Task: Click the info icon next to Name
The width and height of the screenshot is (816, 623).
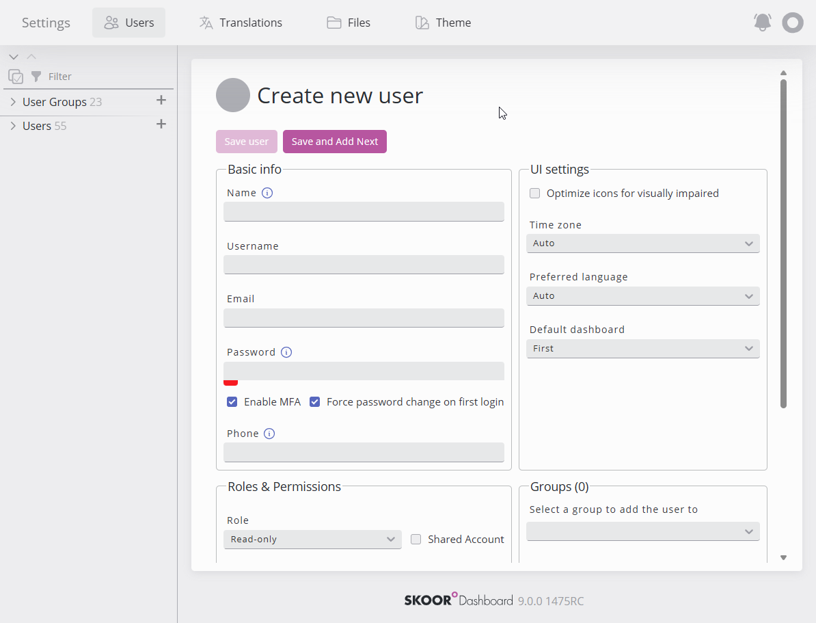Action: [267, 193]
